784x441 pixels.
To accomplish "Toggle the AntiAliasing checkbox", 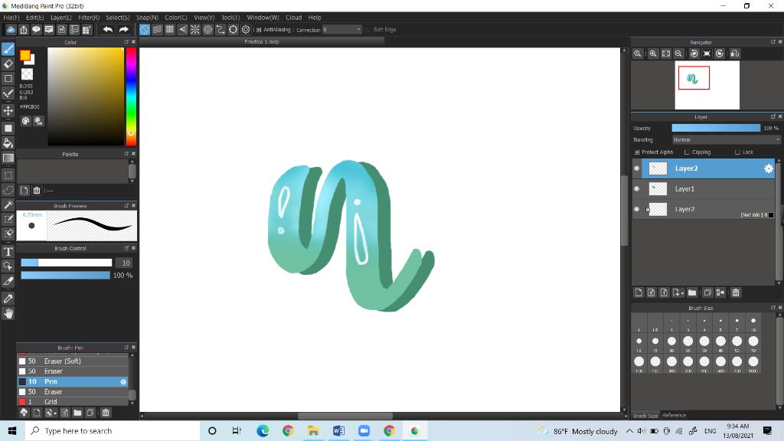I will [x=259, y=30].
